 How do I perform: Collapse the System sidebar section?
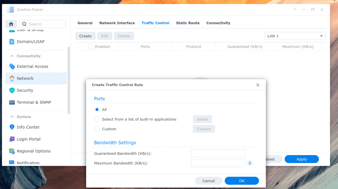(x=12, y=117)
